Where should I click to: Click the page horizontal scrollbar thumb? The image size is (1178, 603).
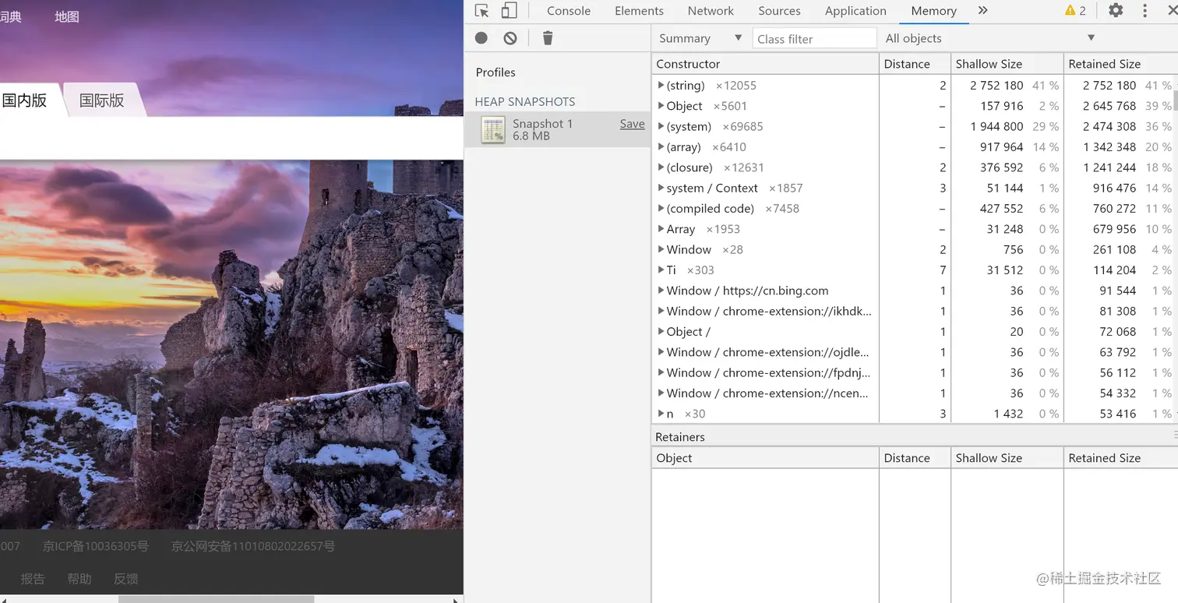pyautogui.click(x=216, y=599)
